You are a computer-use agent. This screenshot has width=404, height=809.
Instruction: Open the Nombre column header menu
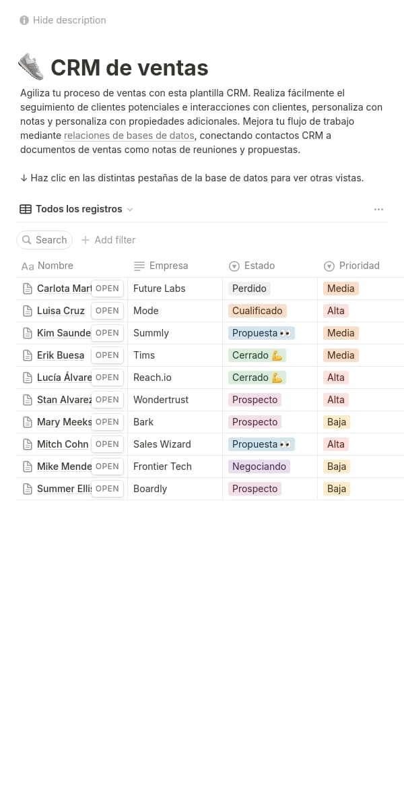click(x=55, y=266)
